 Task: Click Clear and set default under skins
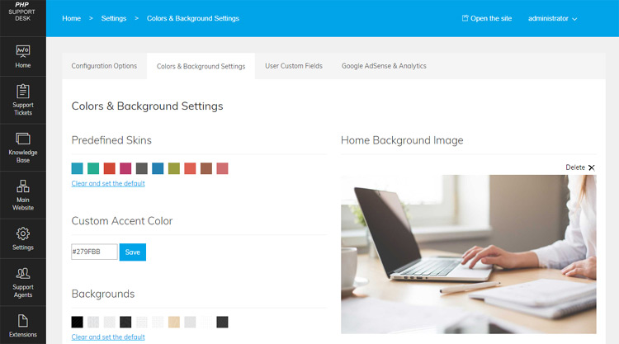[x=108, y=183]
